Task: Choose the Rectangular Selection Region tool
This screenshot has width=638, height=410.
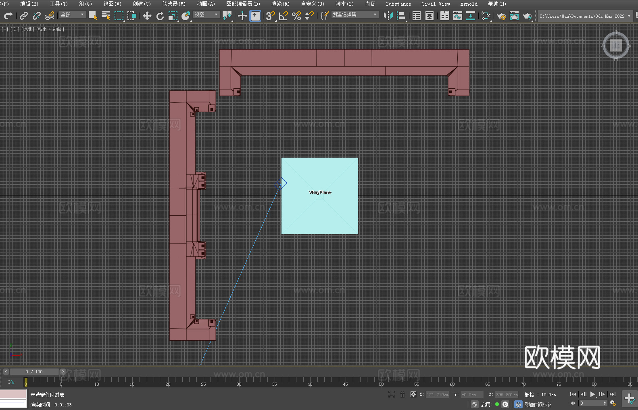Action: click(x=119, y=16)
